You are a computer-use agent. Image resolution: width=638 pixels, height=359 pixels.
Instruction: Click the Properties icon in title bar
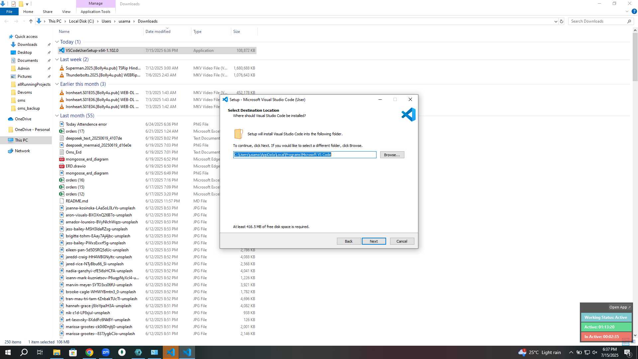coord(13,4)
